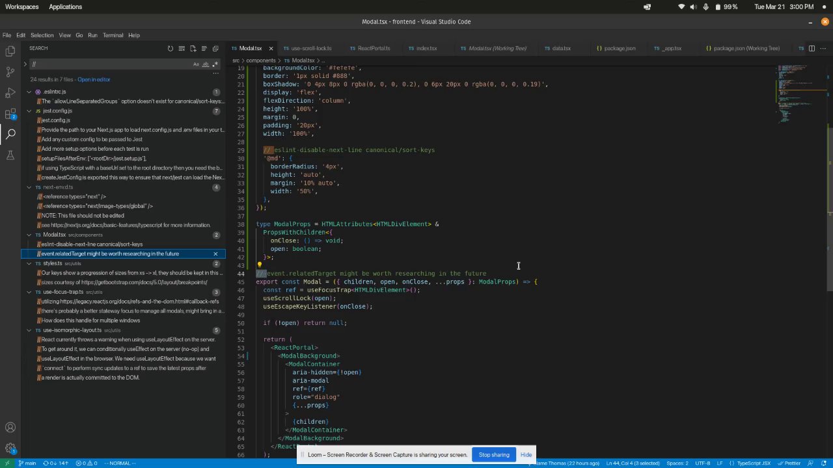
Task: Open the Explorer view in activity bar
Action: pos(10,50)
